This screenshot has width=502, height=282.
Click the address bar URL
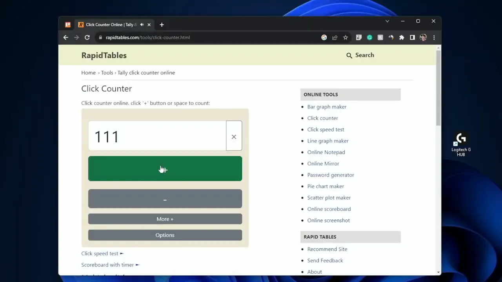(147, 38)
